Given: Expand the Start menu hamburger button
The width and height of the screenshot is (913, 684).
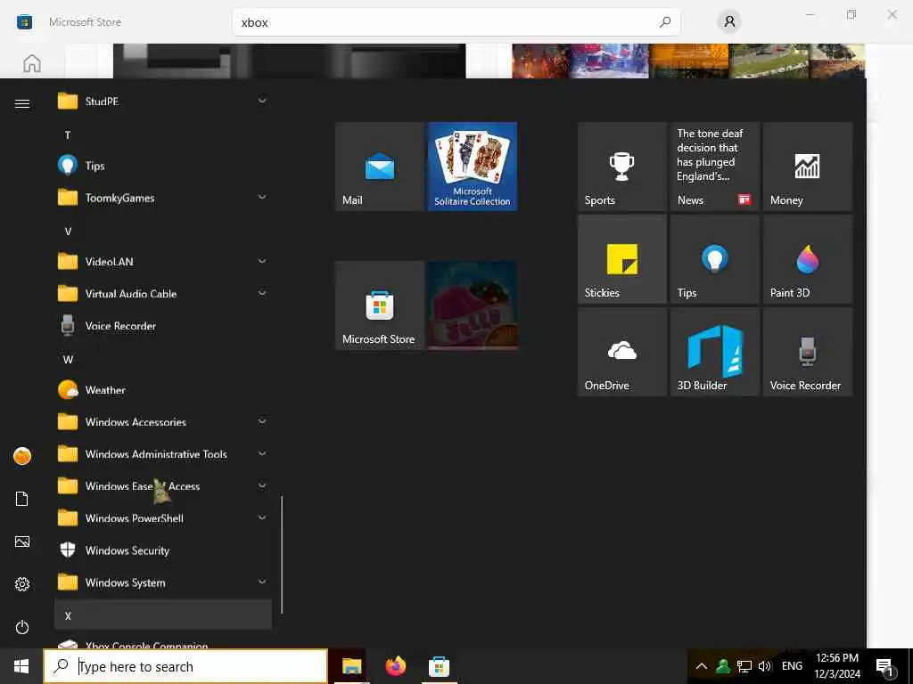Looking at the screenshot, I should pyautogui.click(x=22, y=103).
